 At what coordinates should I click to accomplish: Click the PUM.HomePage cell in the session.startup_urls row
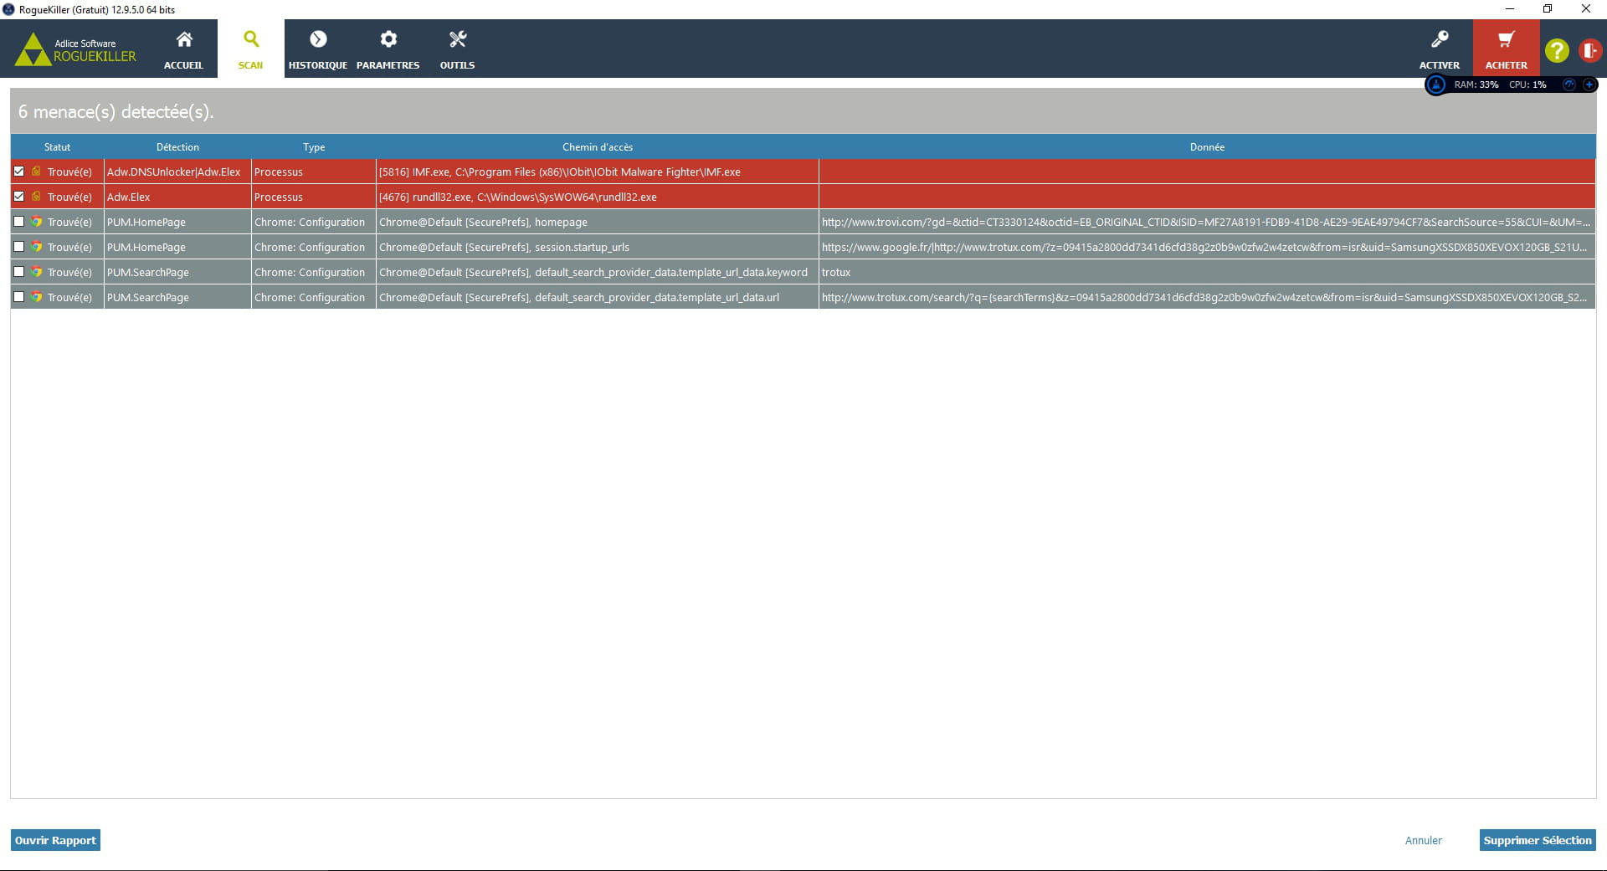(177, 247)
